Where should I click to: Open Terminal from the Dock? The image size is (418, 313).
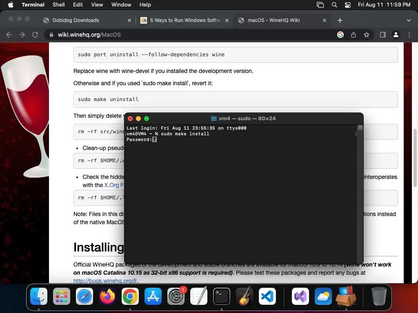click(x=222, y=296)
